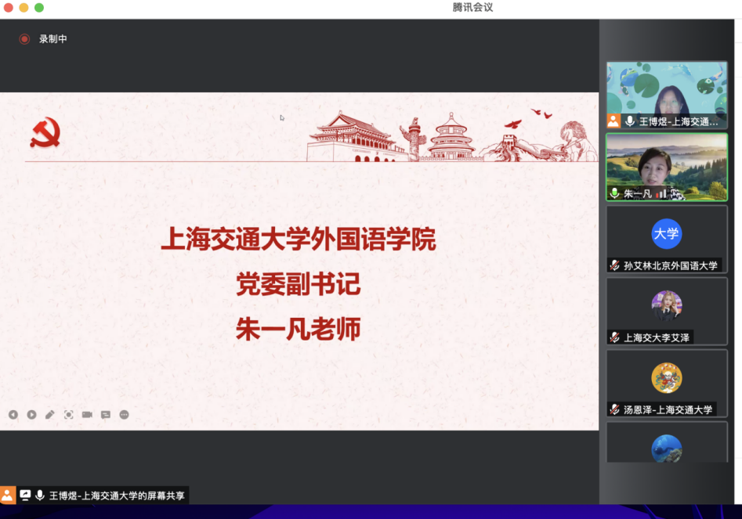
Task: Open the three-dot more options in the slide toolbar
Action: [x=124, y=415]
